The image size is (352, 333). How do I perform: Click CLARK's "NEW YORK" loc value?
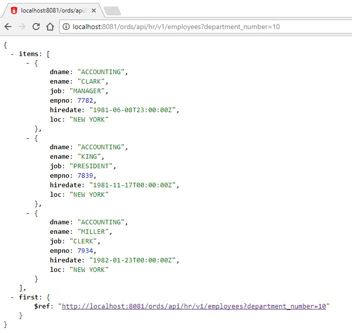[89, 120]
